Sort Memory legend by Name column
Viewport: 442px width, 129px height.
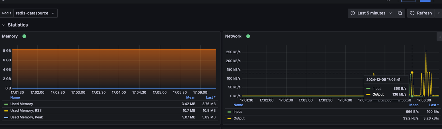pyautogui.click(x=15, y=97)
